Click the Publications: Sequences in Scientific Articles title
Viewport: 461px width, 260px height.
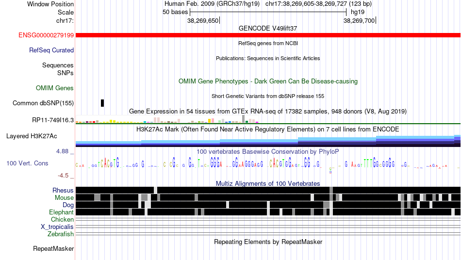[268, 59]
